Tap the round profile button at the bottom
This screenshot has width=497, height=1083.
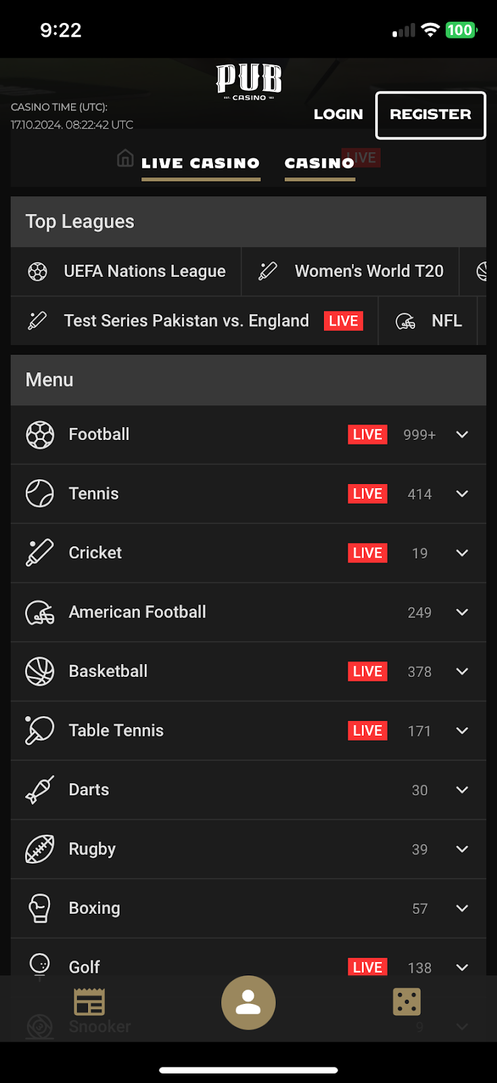(x=248, y=1002)
